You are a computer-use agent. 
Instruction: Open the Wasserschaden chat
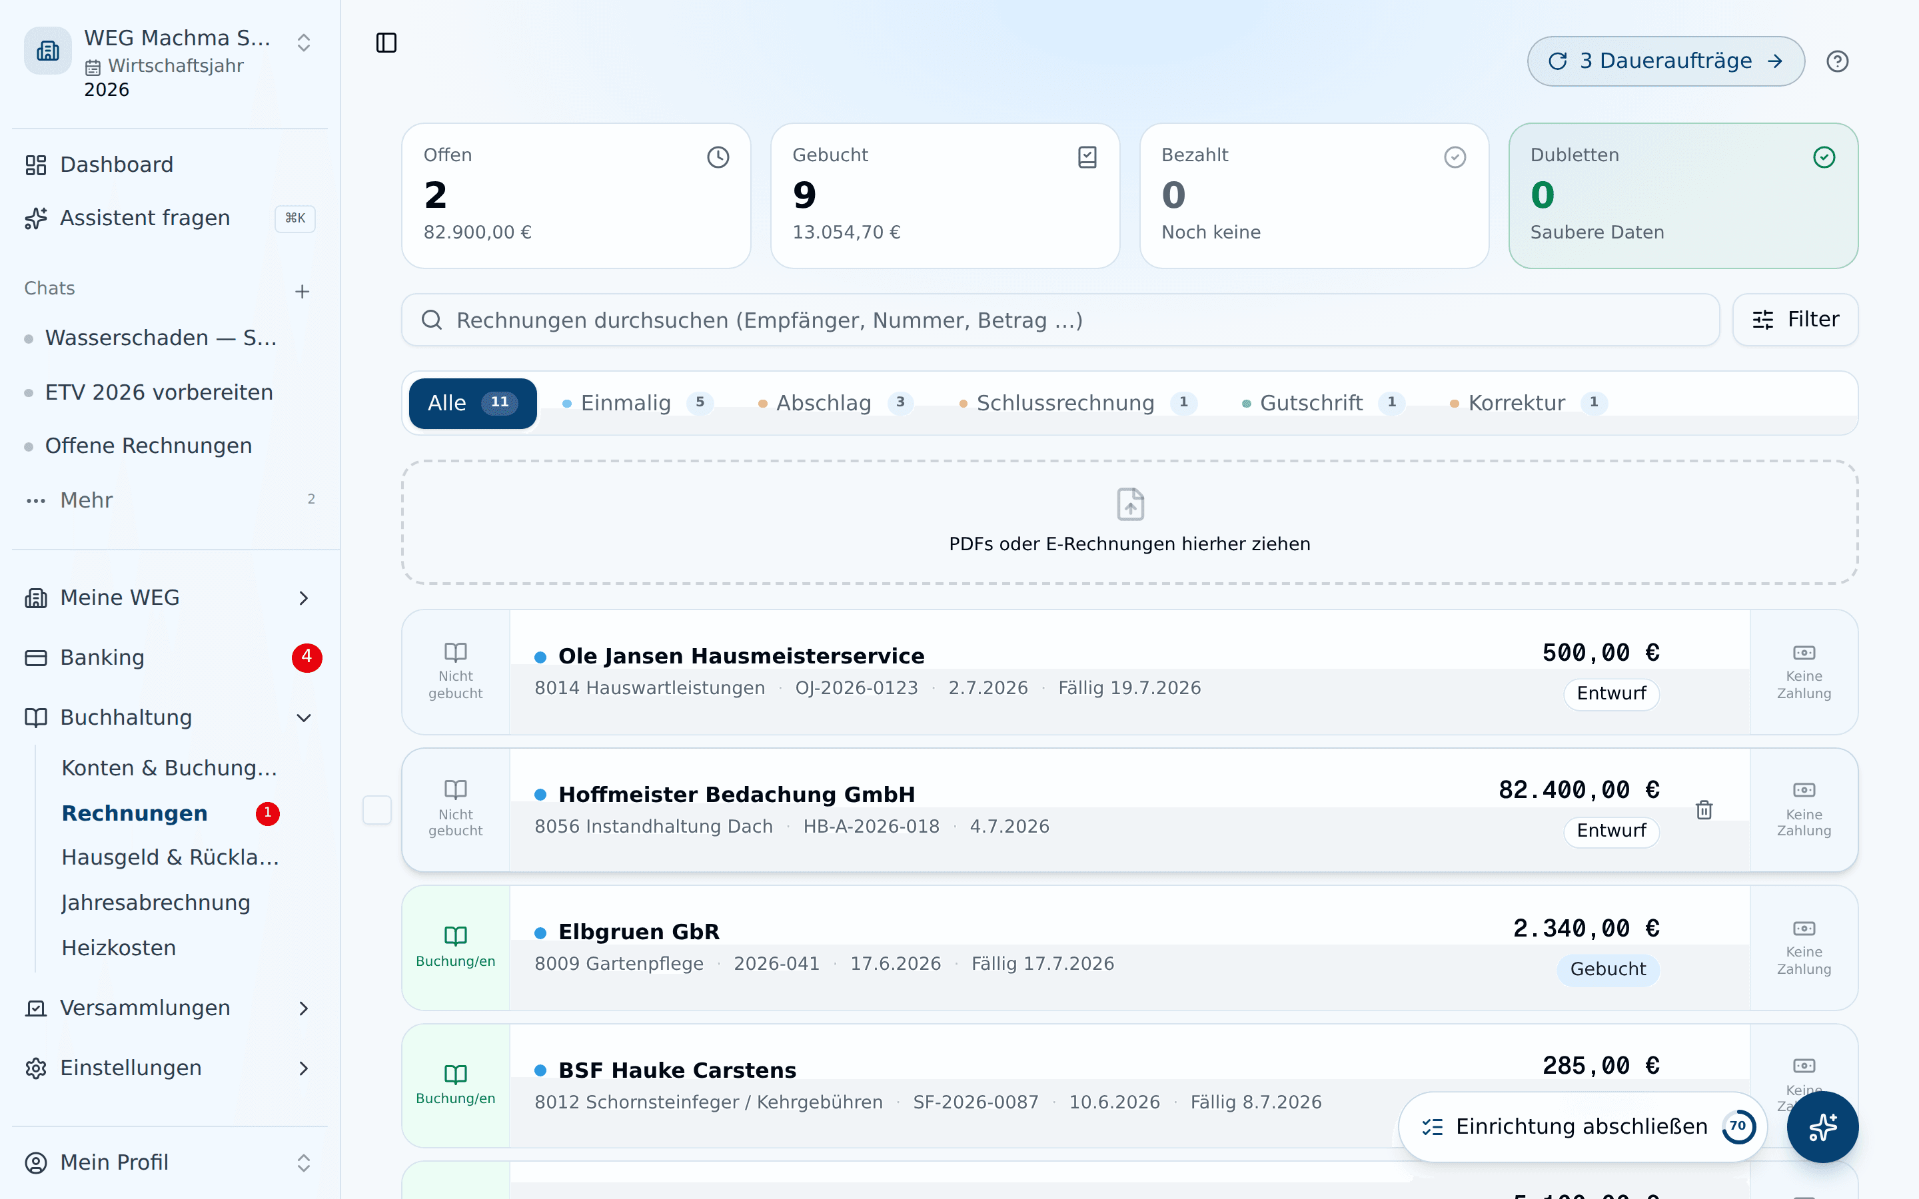161,338
